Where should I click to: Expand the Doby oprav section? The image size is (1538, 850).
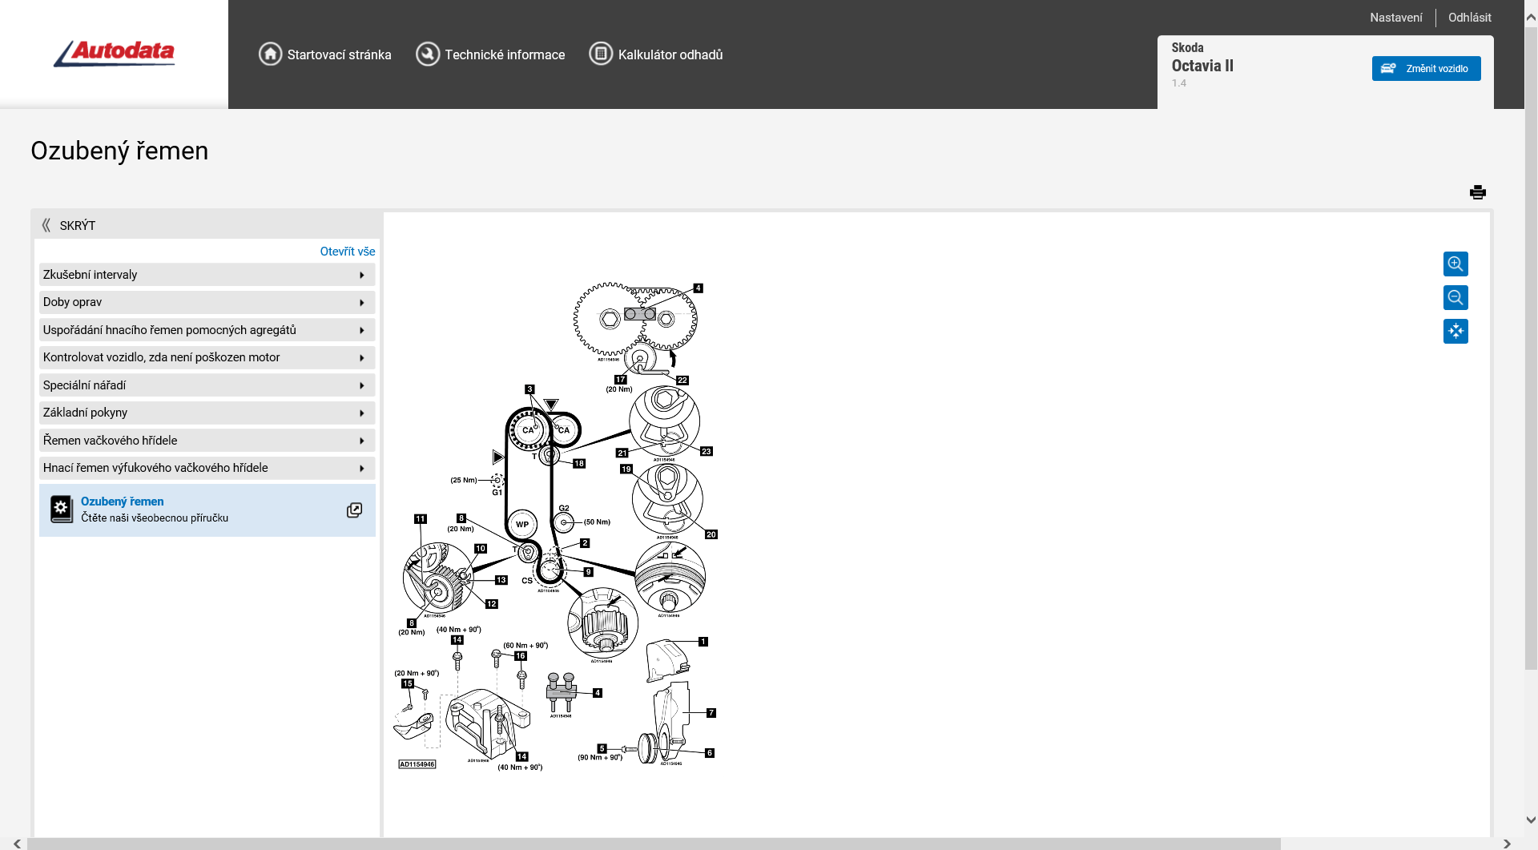click(207, 303)
